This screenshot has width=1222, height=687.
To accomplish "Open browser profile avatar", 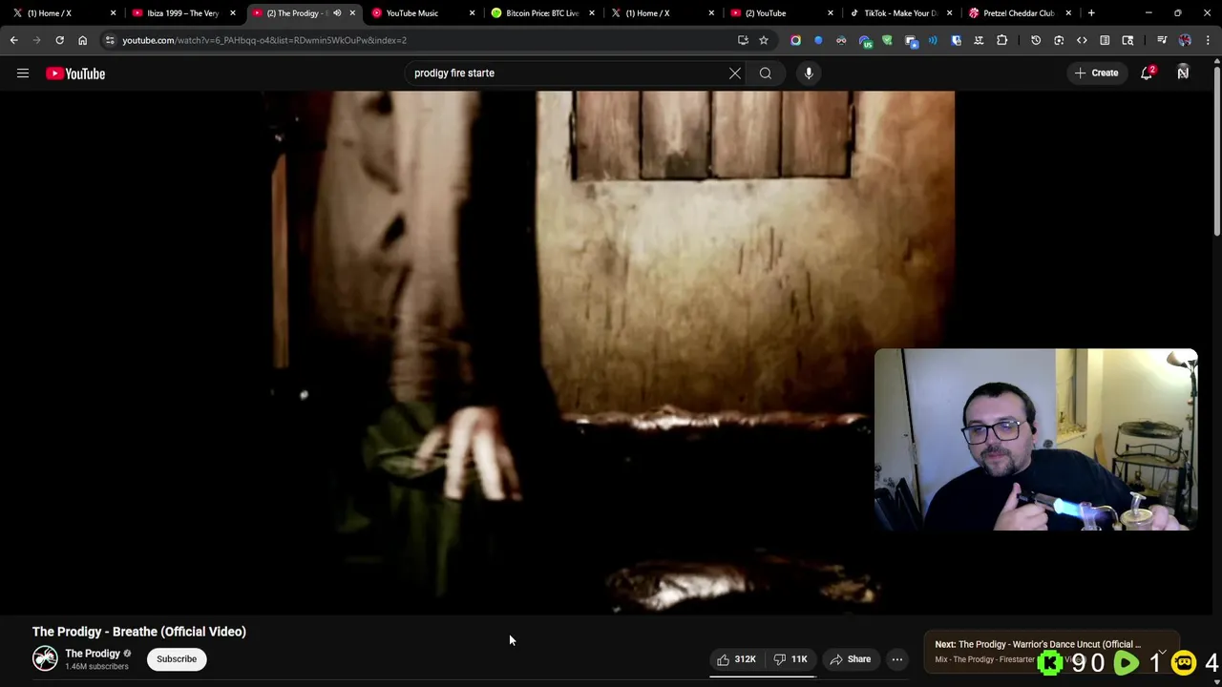I will (x=1185, y=40).
